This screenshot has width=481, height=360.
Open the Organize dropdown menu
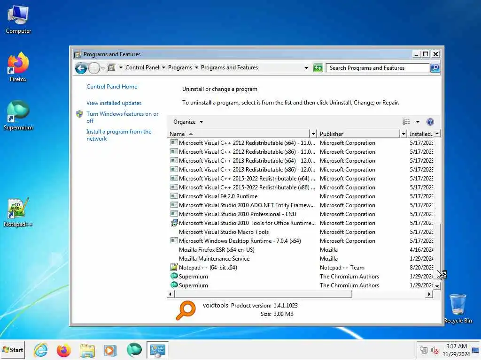pyautogui.click(x=188, y=122)
